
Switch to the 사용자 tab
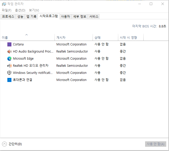65,16
